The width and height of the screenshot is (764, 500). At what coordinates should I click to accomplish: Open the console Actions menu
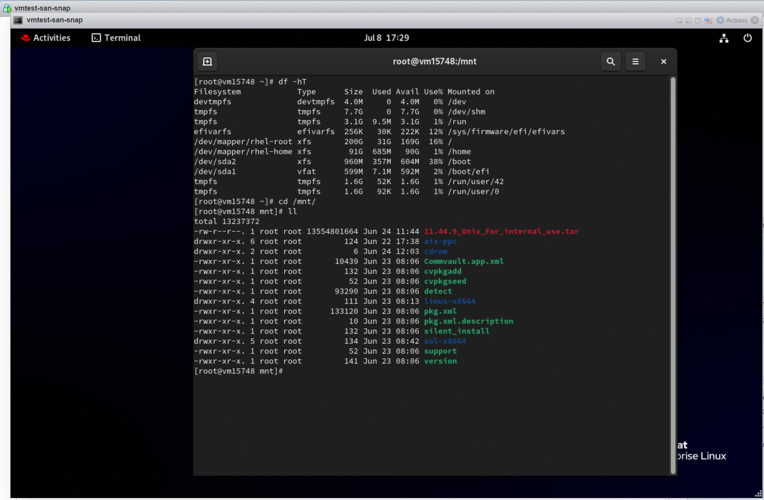click(732, 20)
